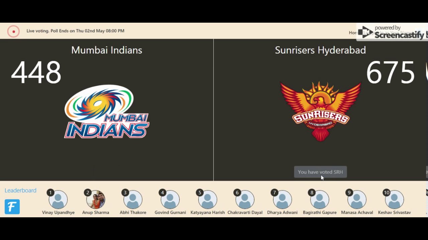Open the blue F app icon
The image size is (428, 240).
pyautogui.click(x=12, y=207)
